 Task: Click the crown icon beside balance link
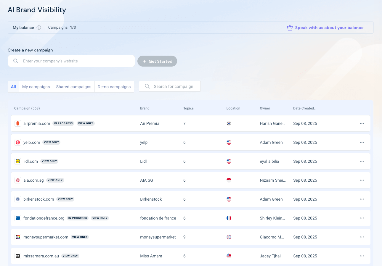pos(290,27)
